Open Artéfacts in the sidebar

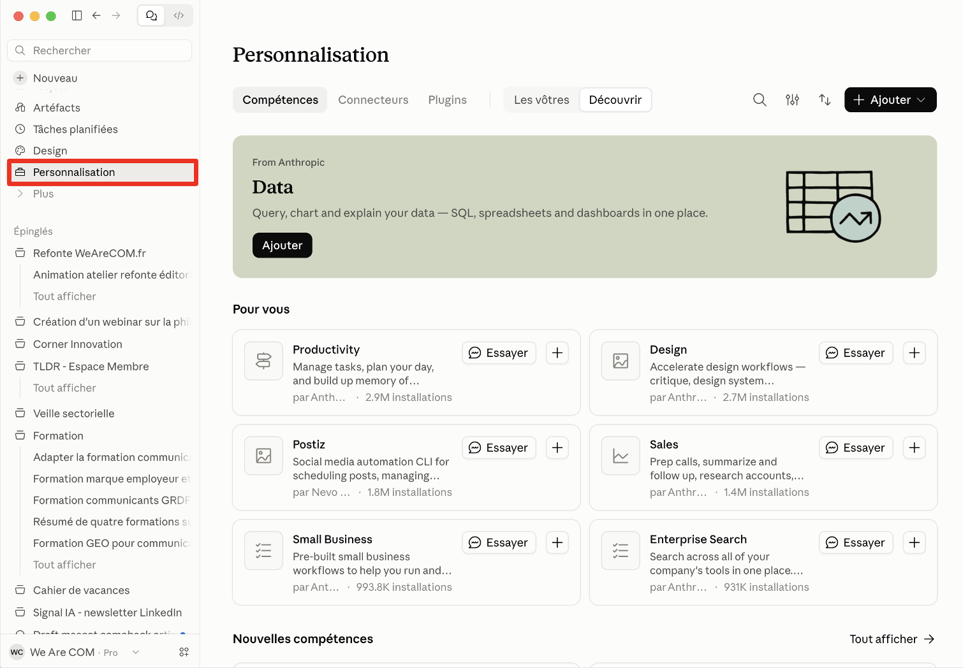point(99,108)
